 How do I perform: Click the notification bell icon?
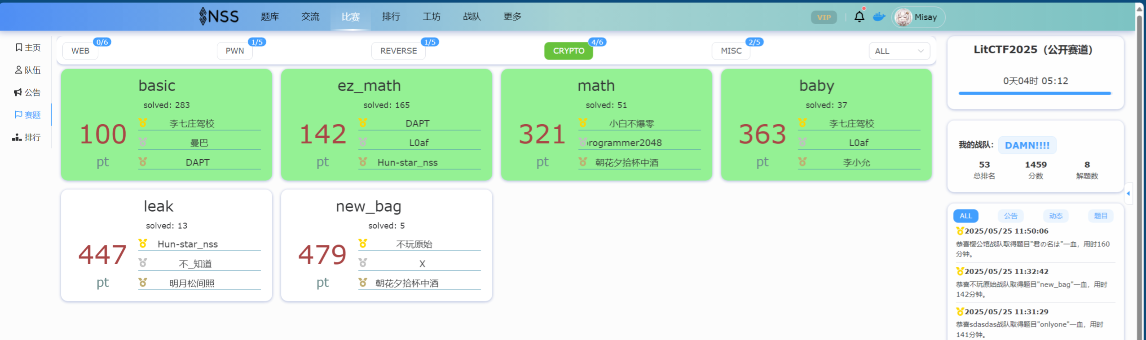pos(859,17)
